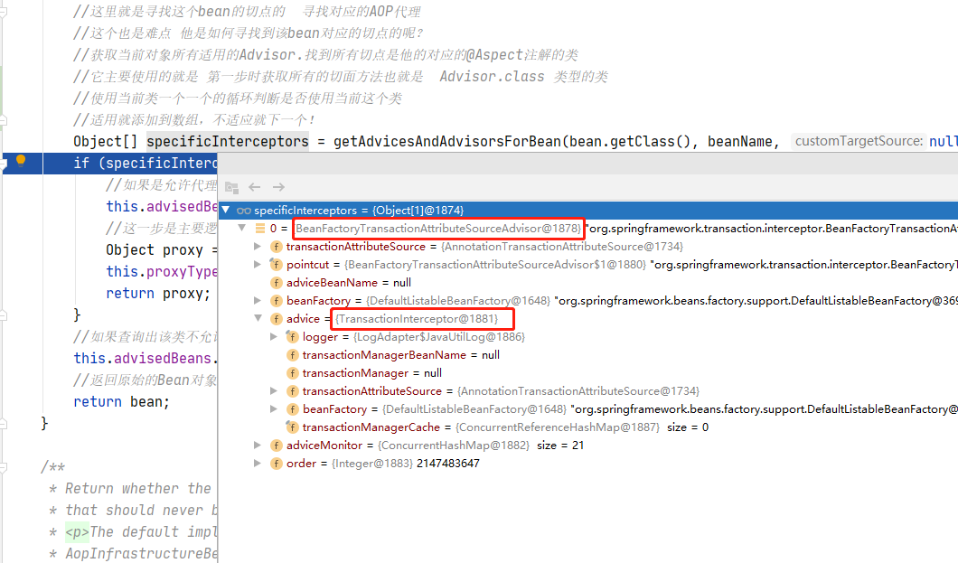Collapse the advice node
Image resolution: width=958 pixels, height=563 pixels.
point(258,319)
